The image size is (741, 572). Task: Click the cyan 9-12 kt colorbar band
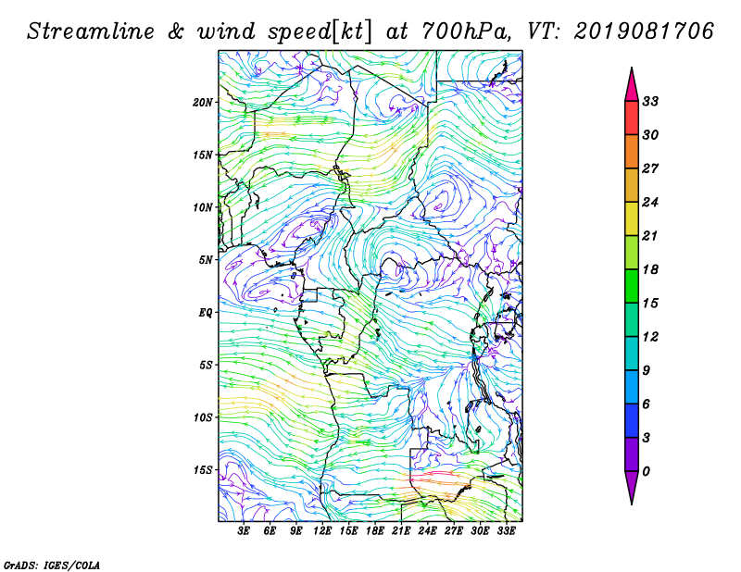(x=632, y=354)
